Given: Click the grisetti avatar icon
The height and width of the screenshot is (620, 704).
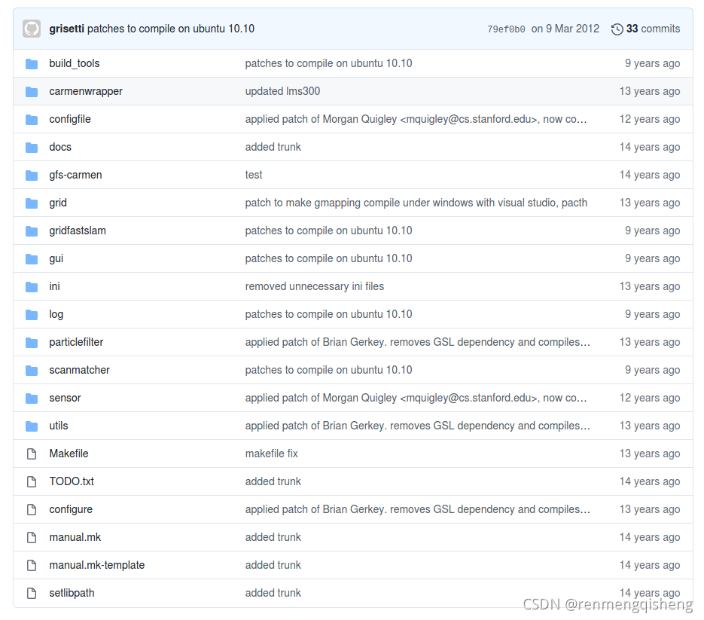Looking at the screenshot, I should pyautogui.click(x=31, y=28).
